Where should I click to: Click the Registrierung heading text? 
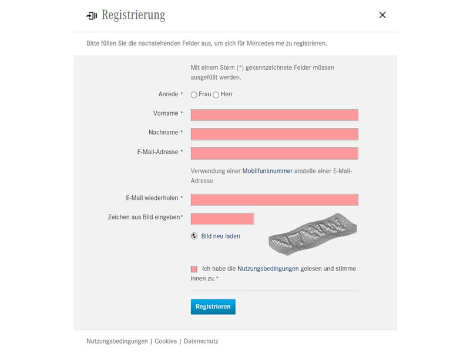[133, 15]
